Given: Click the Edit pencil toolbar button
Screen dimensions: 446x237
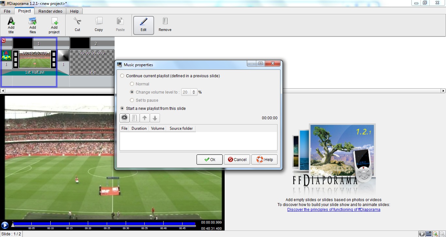Looking at the screenshot, I should pos(144,25).
